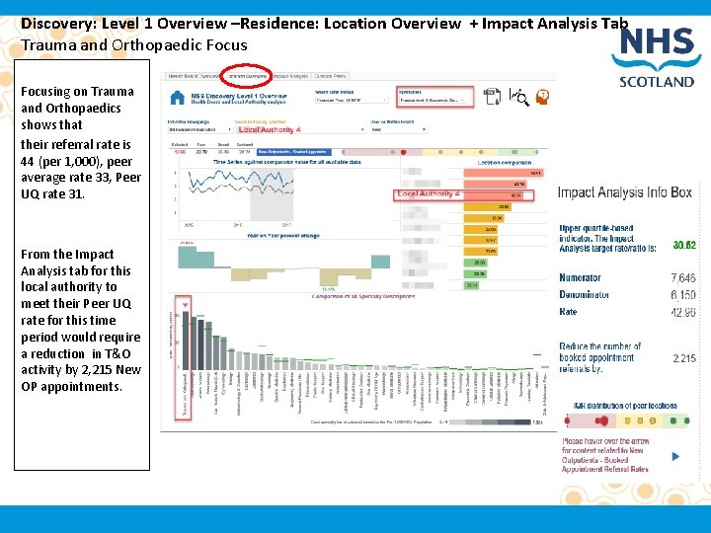Click the shaded period in the time series chart
Viewport: 711px width, 533px height.
point(272,194)
